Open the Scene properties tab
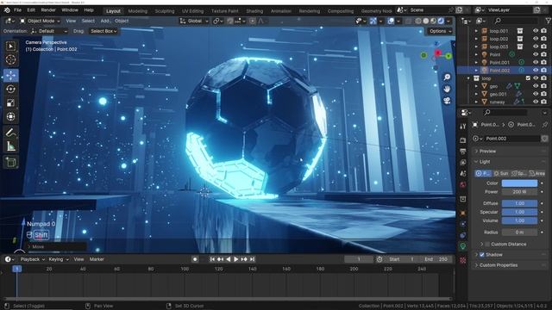This screenshot has height=310, width=552. pos(463,174)
